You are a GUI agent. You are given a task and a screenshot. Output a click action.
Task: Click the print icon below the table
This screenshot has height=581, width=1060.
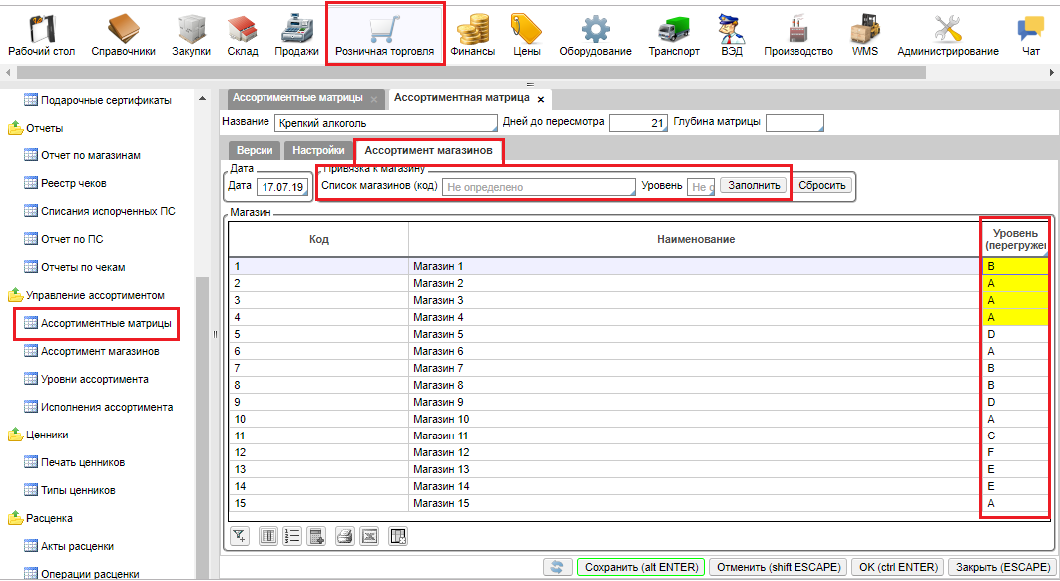[344, 537]
